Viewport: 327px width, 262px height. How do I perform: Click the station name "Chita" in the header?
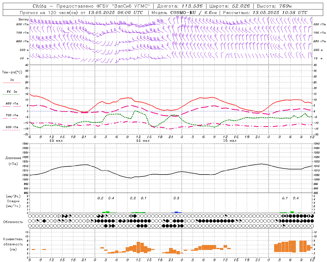40,6
